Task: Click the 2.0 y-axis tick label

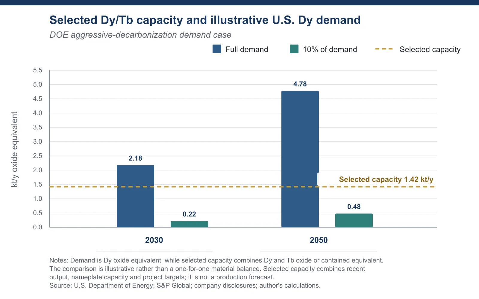Action: coord(38,170)
